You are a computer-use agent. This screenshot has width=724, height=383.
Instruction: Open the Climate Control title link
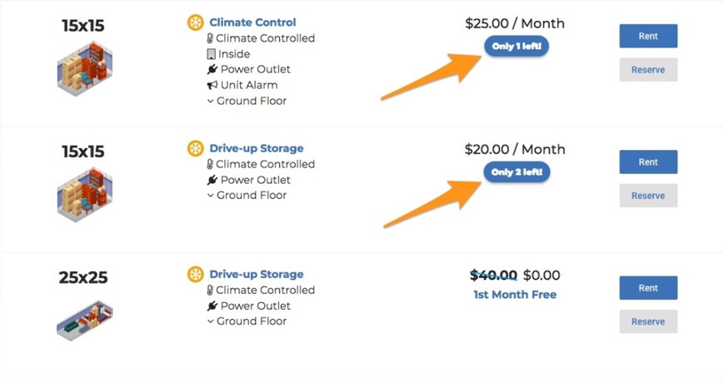click(x=252, y=22)
